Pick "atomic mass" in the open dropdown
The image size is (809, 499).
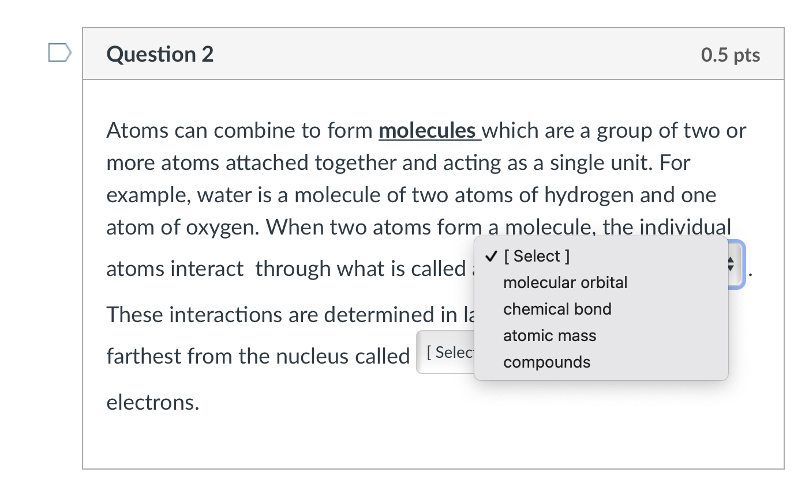tap(549, 335)
